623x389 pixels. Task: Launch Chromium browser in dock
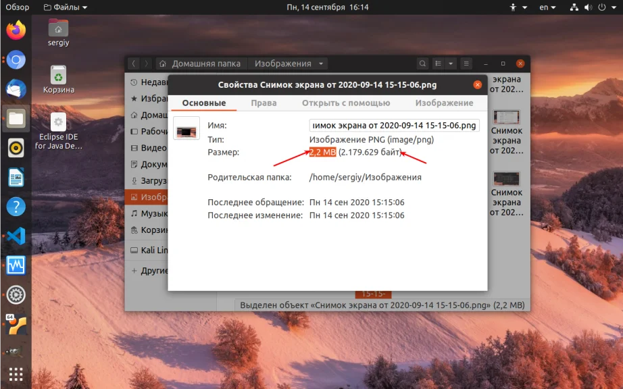point(16,60)
